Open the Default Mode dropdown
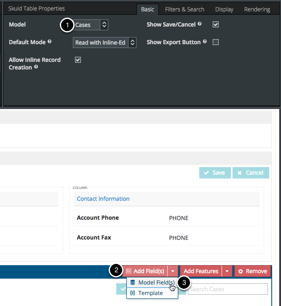This screenshot has width=281, height=306. [104, 43]
